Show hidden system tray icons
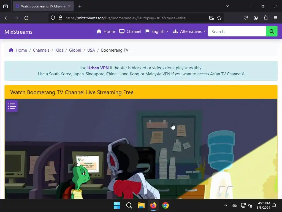 (226, 205)
